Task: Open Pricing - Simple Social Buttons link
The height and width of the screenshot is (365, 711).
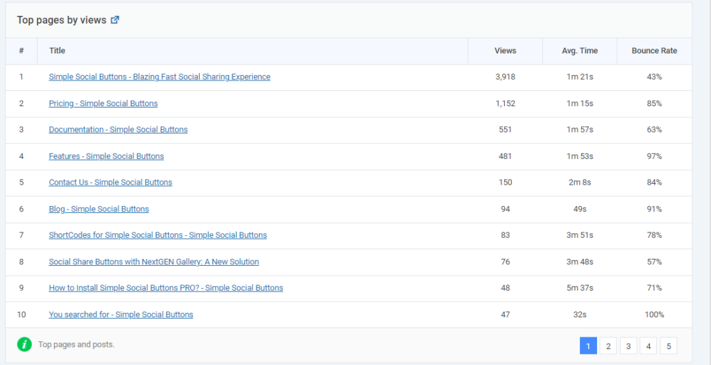Action: pos(103,103)
